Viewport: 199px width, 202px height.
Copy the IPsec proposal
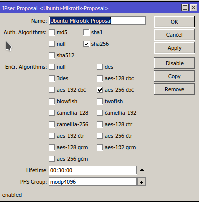point(174,76)
